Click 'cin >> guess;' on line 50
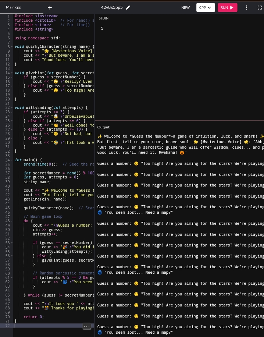 (x=47, y=230)
